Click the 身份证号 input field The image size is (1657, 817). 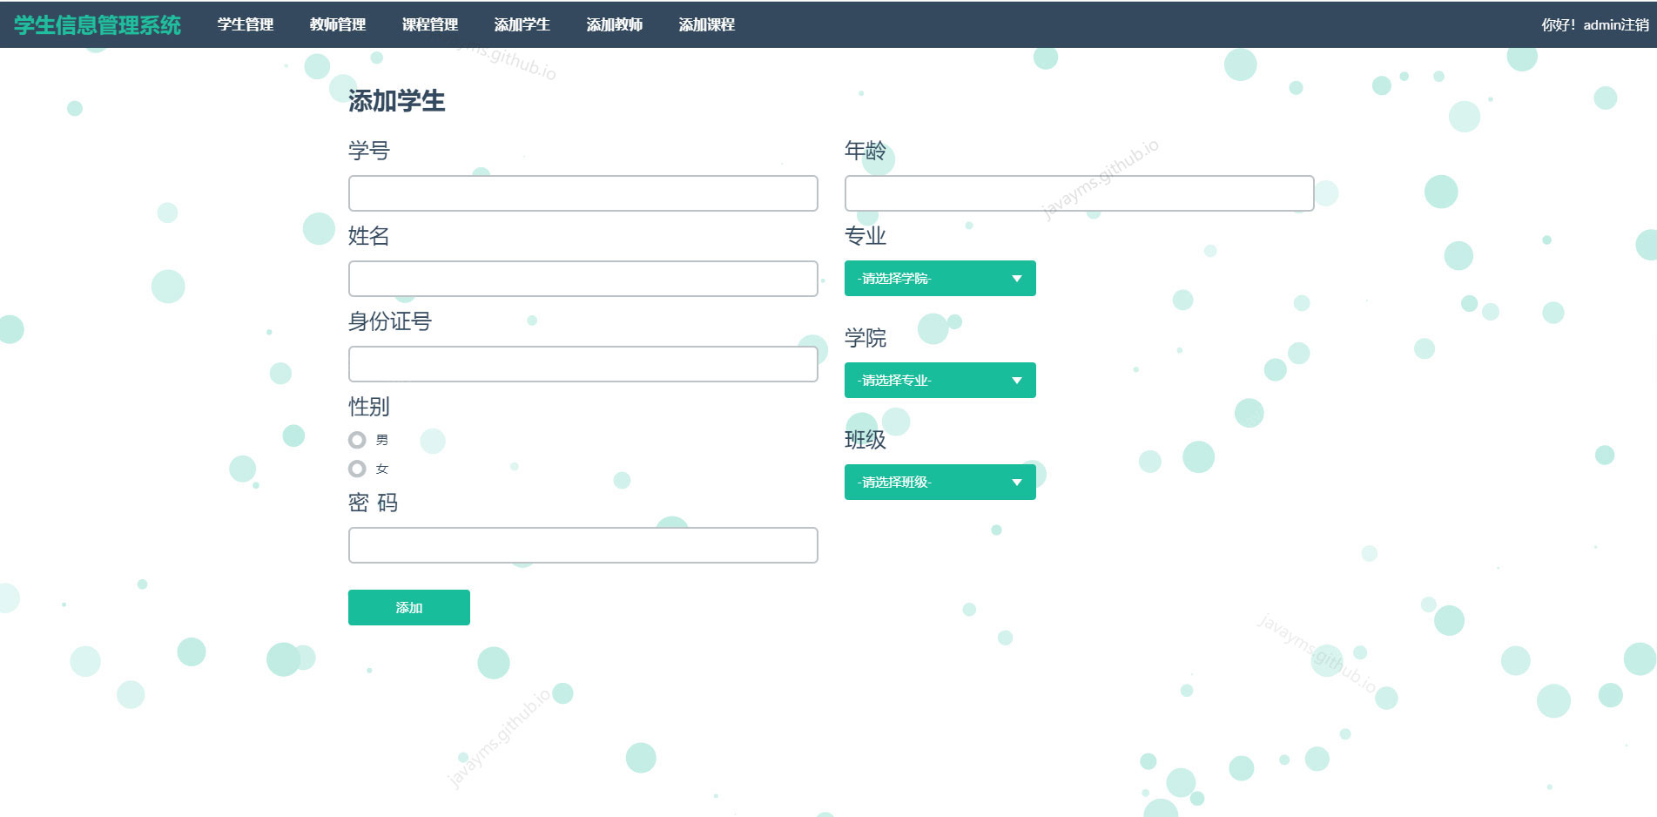coord(583,363)
